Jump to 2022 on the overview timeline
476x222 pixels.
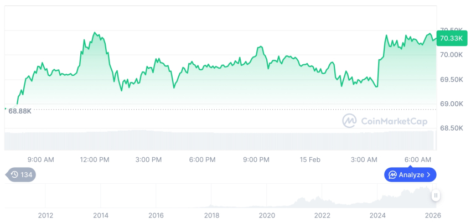click(x=322, y=215)
